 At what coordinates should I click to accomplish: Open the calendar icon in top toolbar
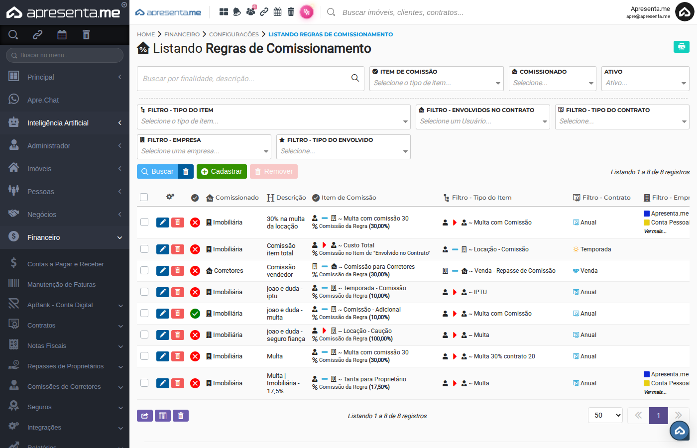click(278, 11)
